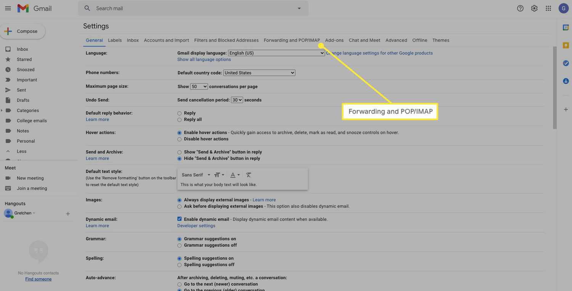
Task: Select Ask before displaying external images
Action: point(179,206)
